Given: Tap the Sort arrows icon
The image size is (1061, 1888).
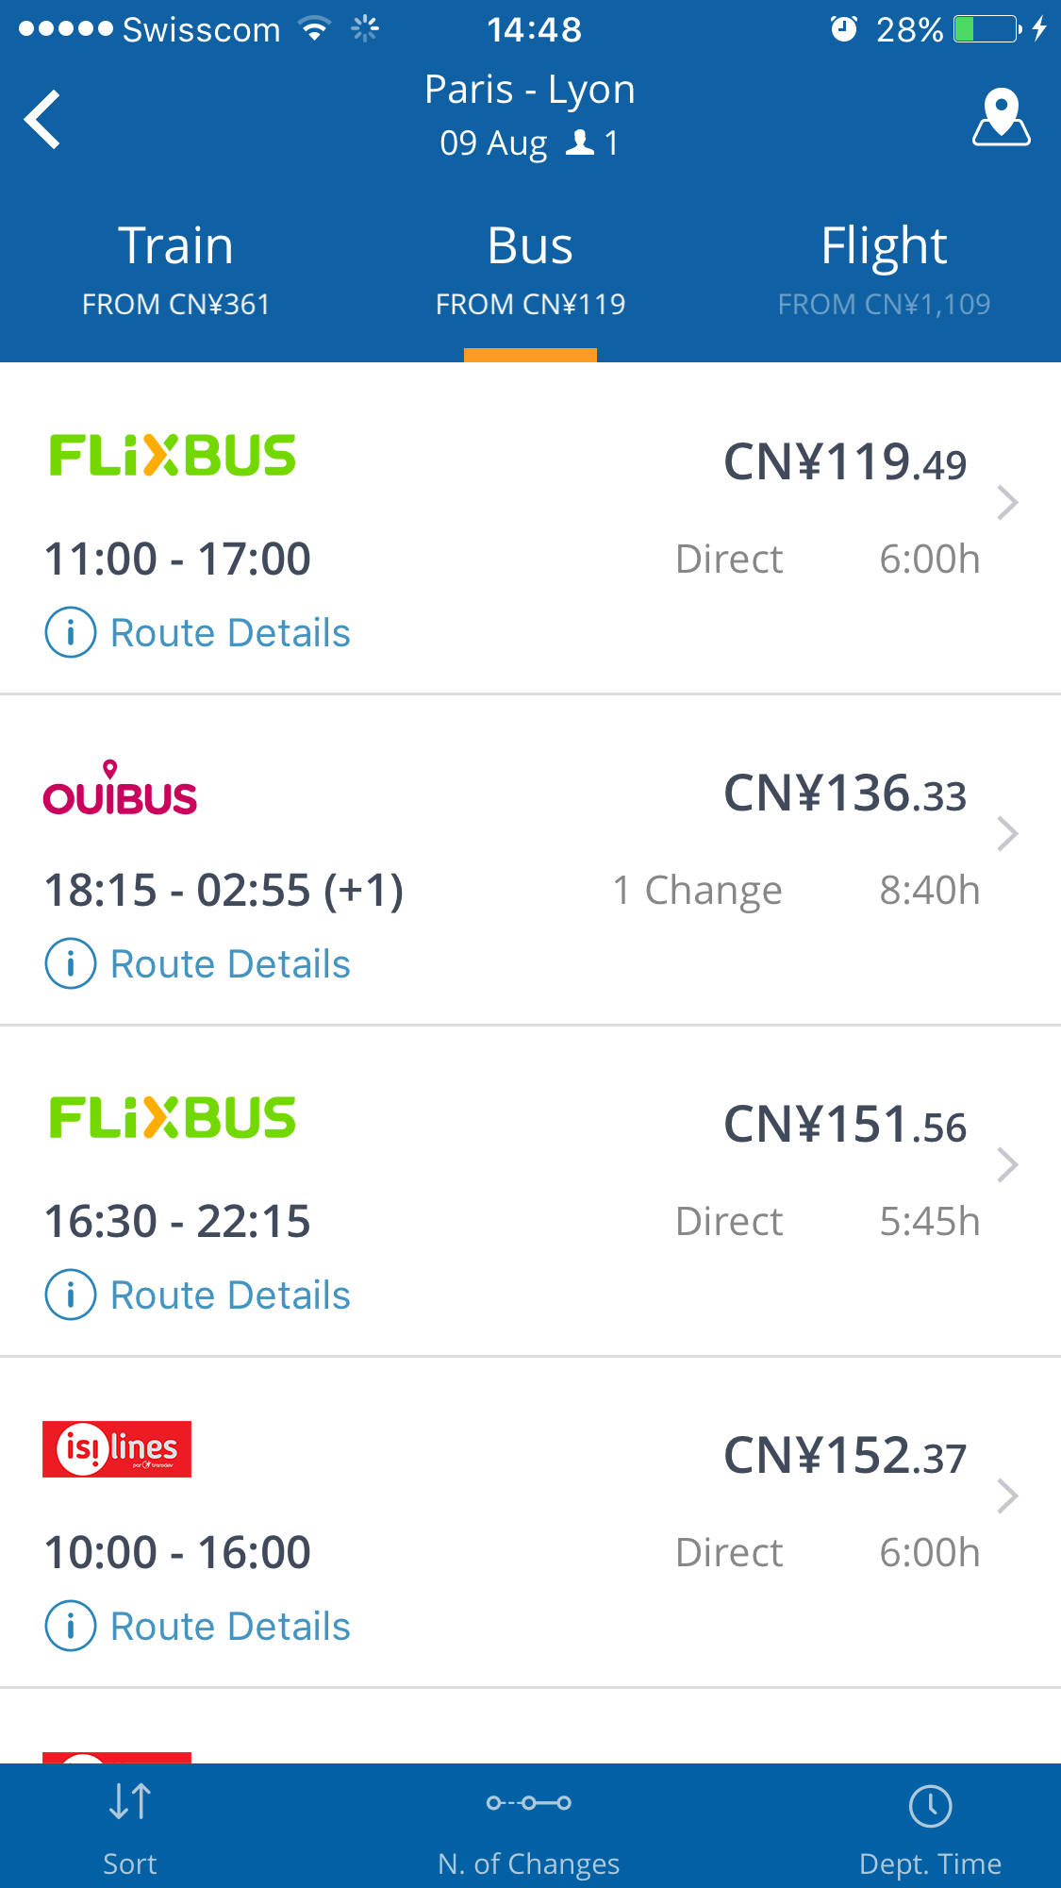Looking at the screenshot, I should tap(130, 1802).
